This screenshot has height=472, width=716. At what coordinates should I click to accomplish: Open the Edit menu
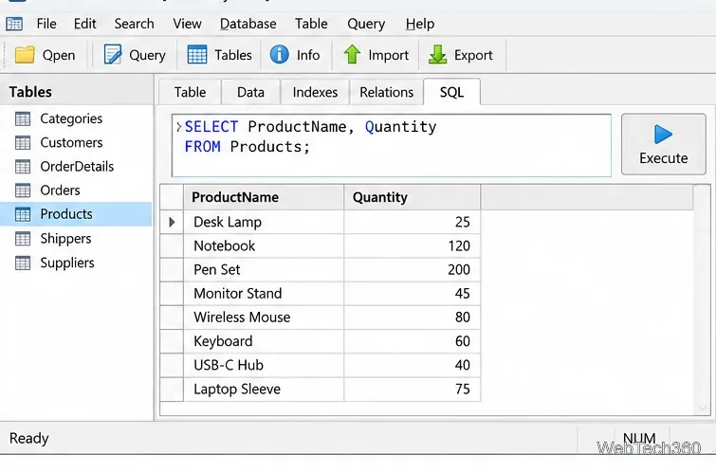(85, 24)
